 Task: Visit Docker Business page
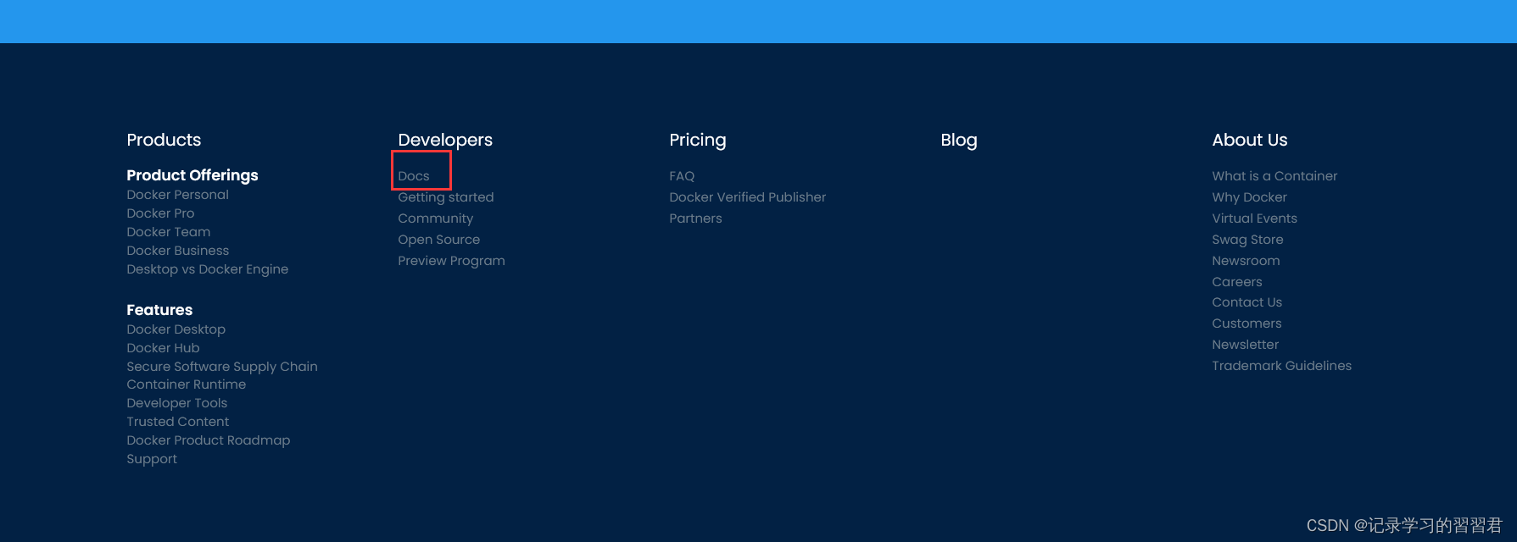coord(178,251)
